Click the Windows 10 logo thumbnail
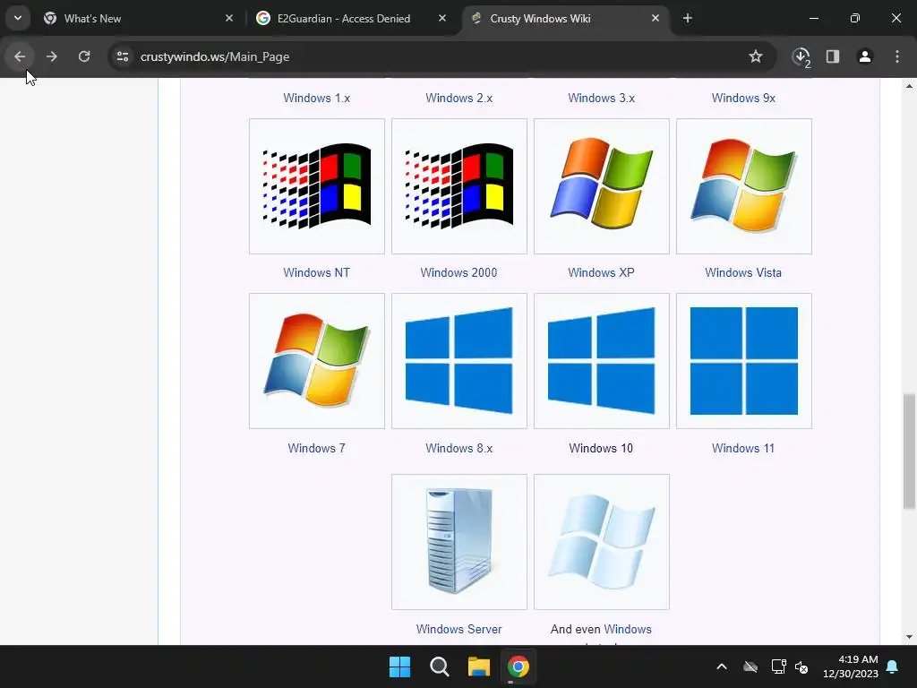Viewport: 917px width, 688px height. tap(602, 361)
